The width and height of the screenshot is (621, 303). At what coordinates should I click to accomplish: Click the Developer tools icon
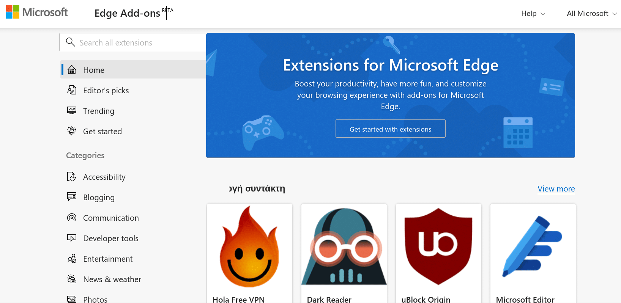click(72, 238)
